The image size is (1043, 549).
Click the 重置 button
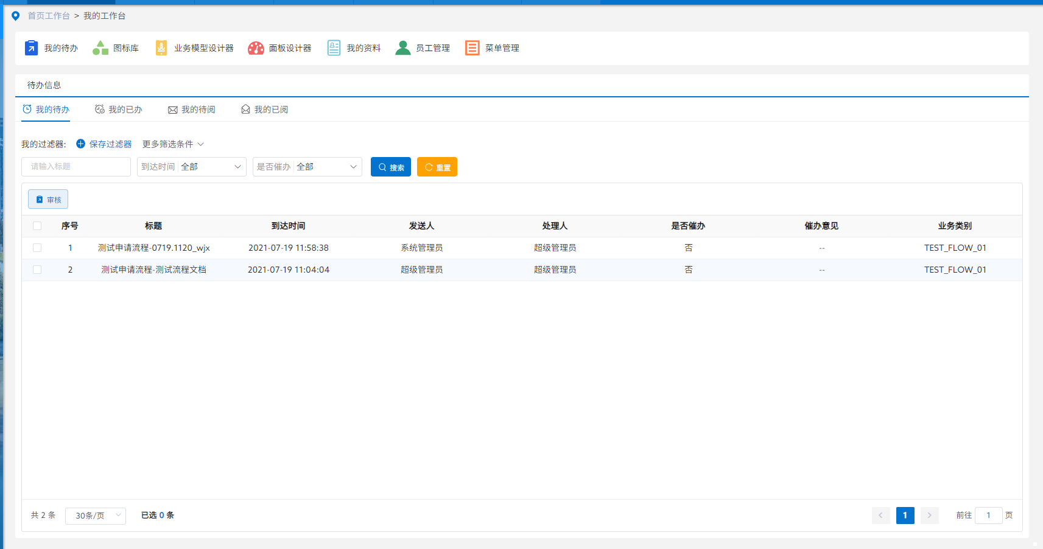coord(437,167)
